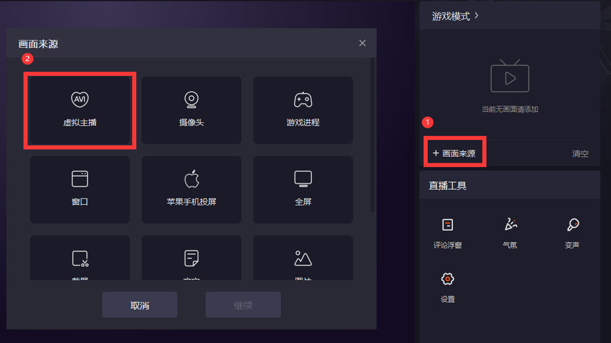The image size is (611, 343).
Task: Open 设置 settings in live tools
Action: pos(447,288)
